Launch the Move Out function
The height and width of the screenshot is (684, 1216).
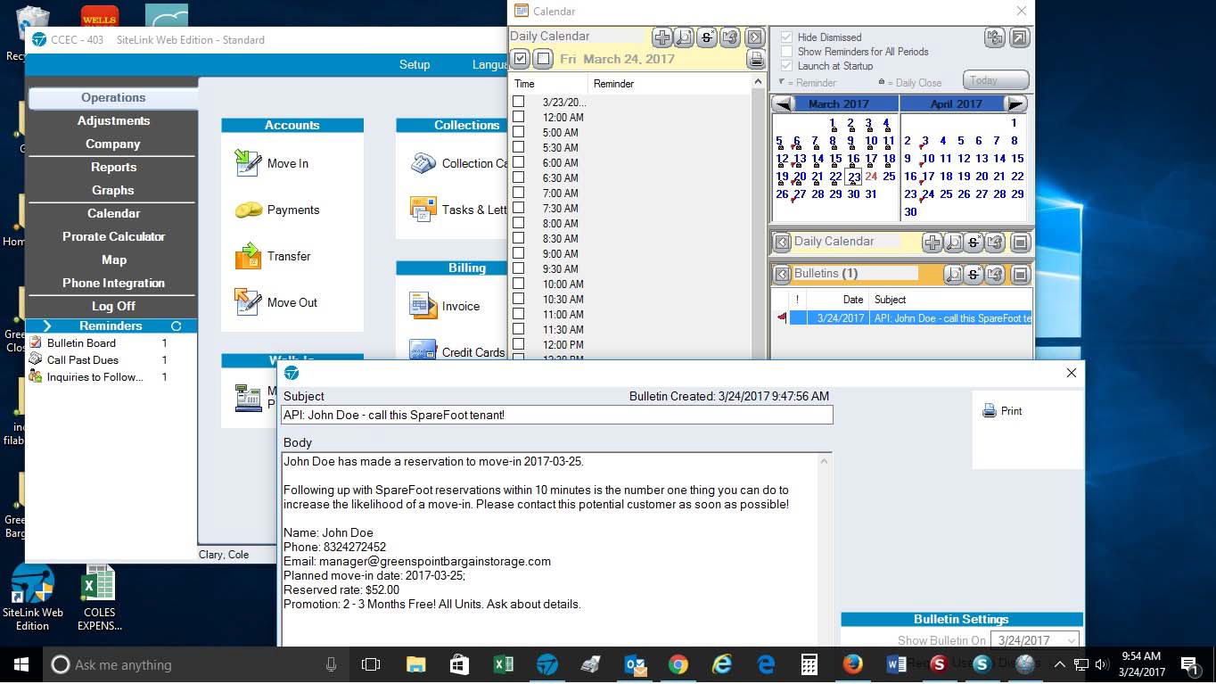(x=248, y=302)
